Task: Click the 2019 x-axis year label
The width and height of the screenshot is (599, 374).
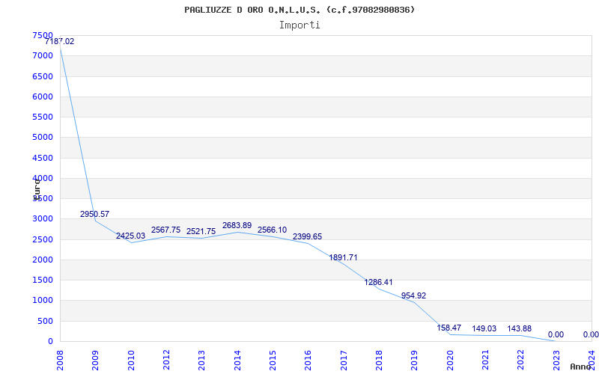Action: click(x=415, y=361)
